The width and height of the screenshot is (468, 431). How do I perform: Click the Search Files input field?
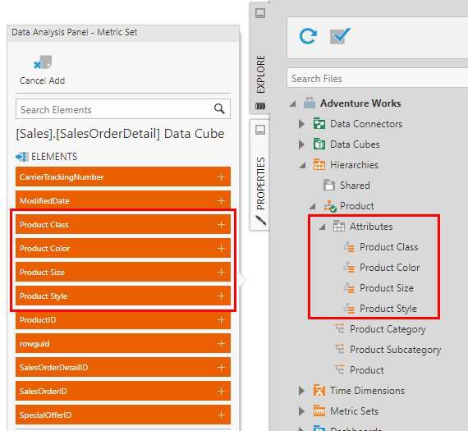(378, 79)
